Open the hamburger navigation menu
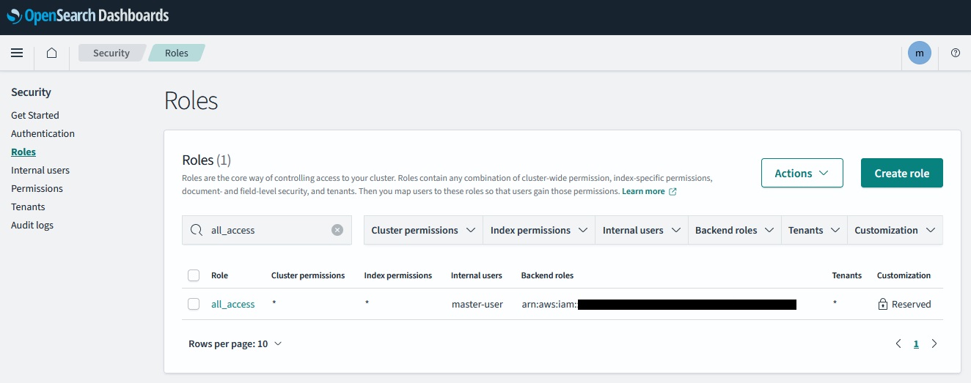Viewport: 971px width, 383px height. (x=17, y=53)
